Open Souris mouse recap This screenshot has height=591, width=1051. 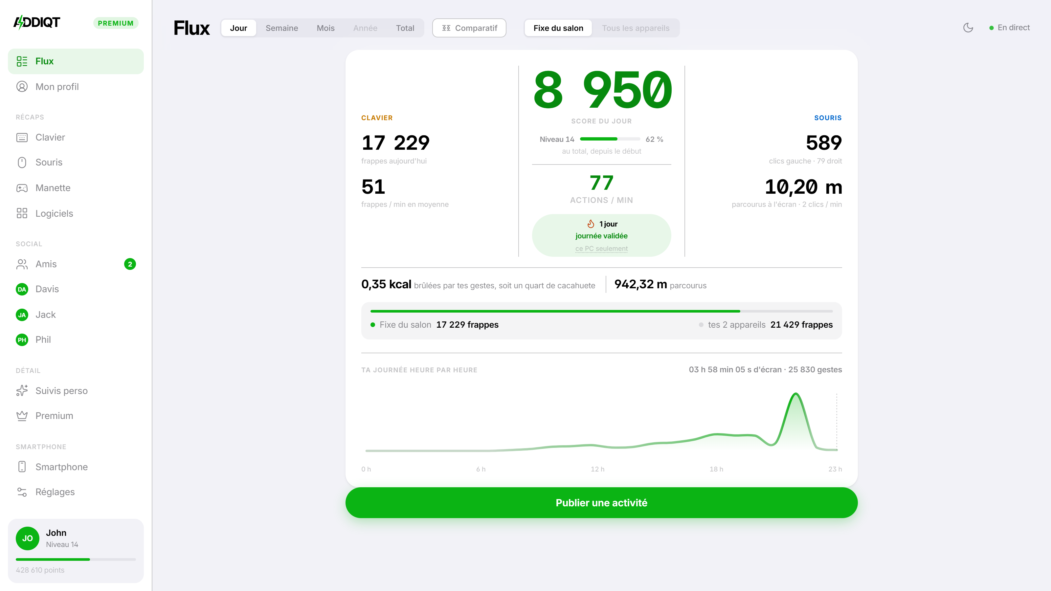click(x=76, y=162)
